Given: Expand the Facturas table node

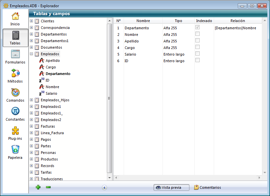Looking at the screenshot, I should coord(32,126).
